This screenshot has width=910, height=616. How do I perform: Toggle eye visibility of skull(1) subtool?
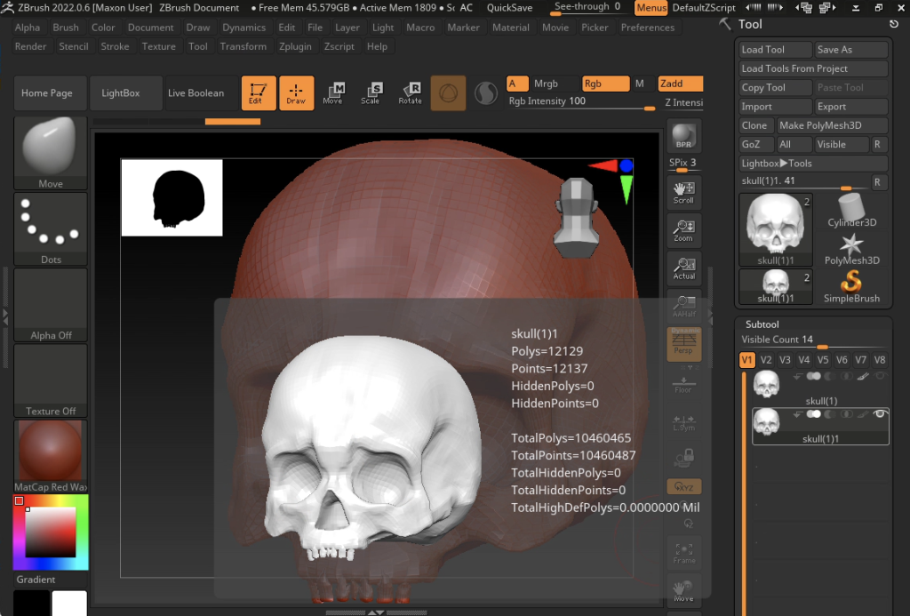tap(880, 376)
